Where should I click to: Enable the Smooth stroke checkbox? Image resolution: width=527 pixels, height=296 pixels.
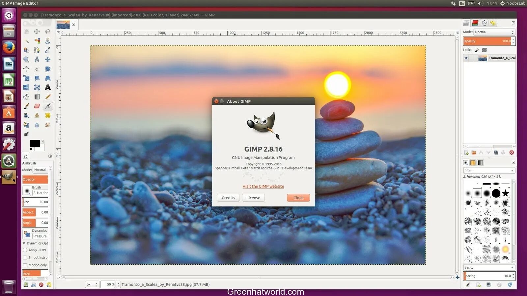click(x=25, y=258)
